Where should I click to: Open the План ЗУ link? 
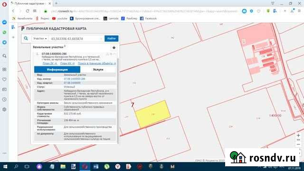[x=50, y=63]
